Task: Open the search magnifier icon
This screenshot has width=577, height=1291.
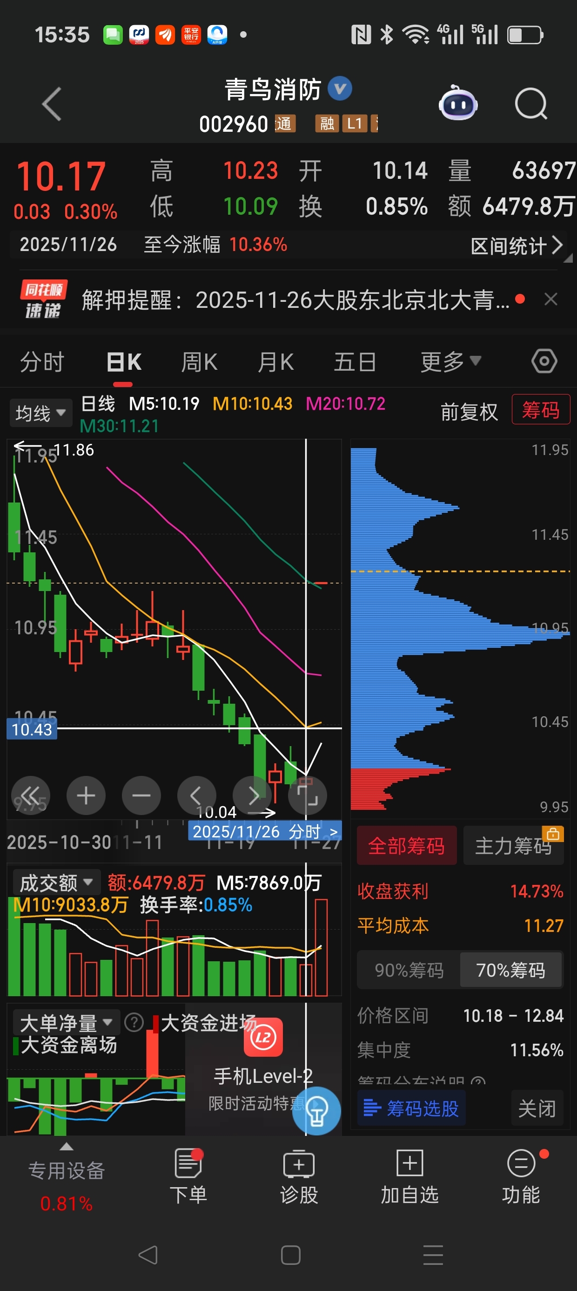Action: [531, 104]
